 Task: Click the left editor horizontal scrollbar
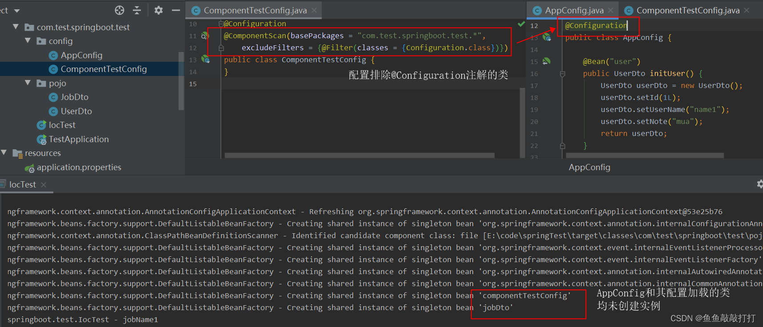click(x=360, y=156)
